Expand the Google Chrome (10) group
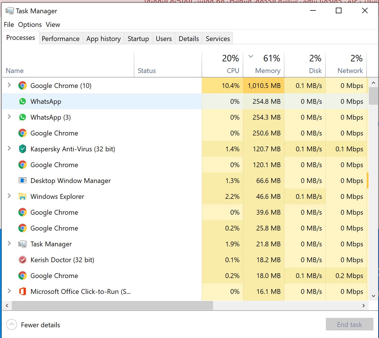 [x=9, y=85]
